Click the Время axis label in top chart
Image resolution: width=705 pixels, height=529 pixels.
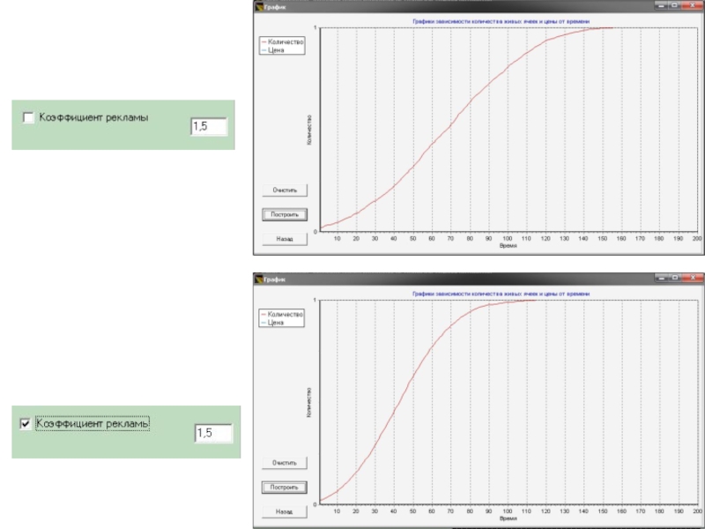pyautogui.click(x=508, y=246)
